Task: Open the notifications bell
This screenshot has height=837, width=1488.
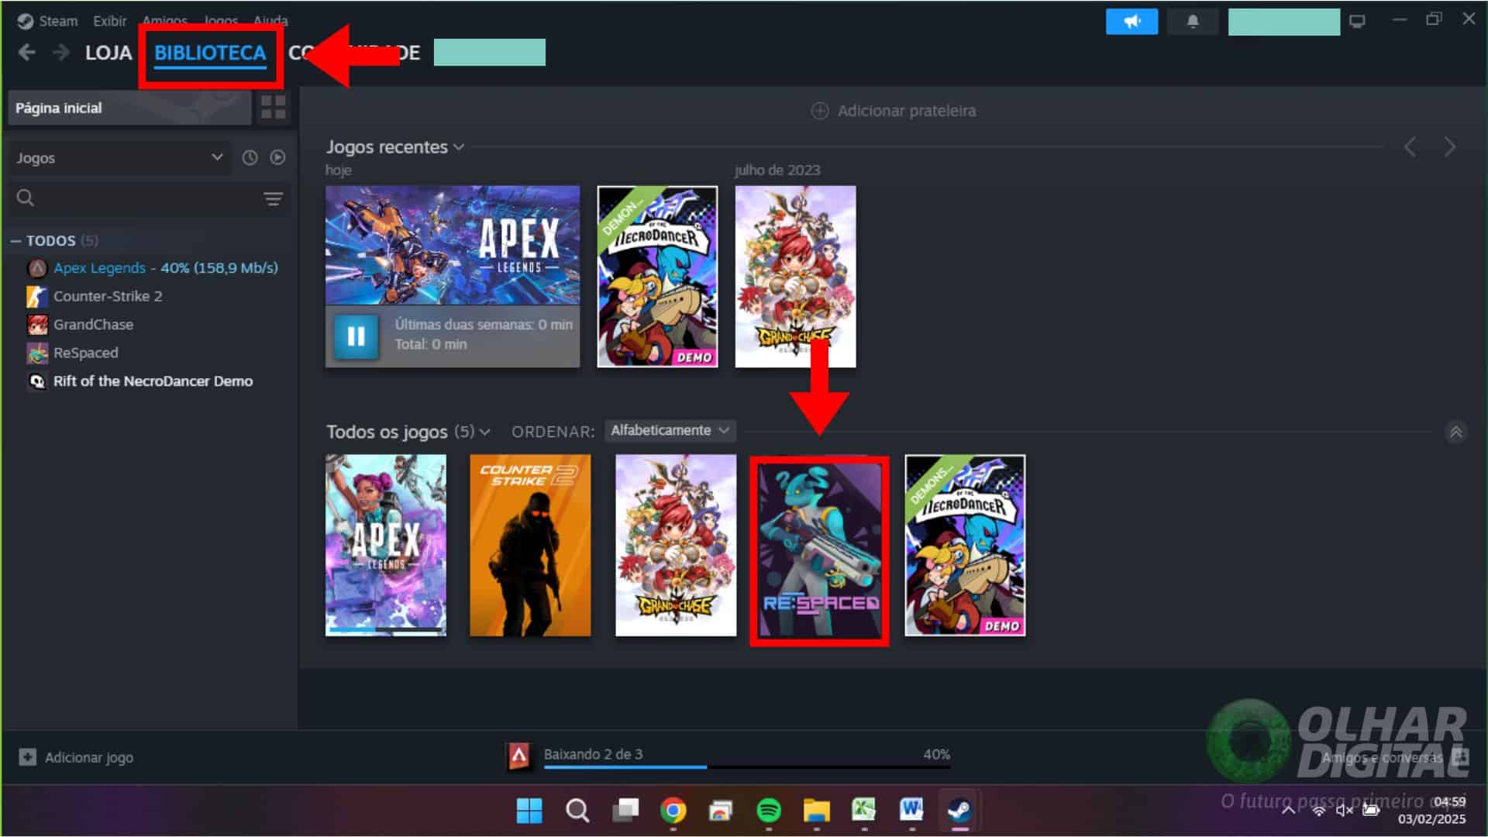Action: click(x=1193, y=22)
